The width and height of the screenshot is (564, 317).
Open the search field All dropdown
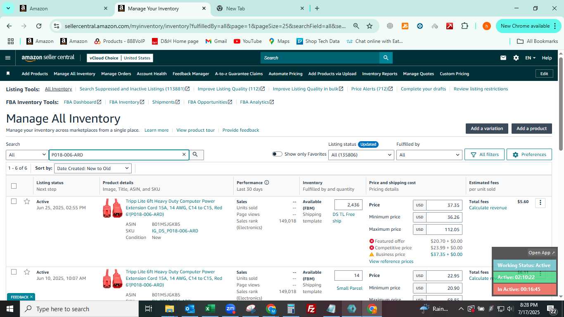pyautogui.click(x=27, y=155)
